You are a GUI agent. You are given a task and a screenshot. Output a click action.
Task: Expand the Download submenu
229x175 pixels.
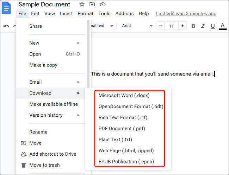tap(51, 93)
